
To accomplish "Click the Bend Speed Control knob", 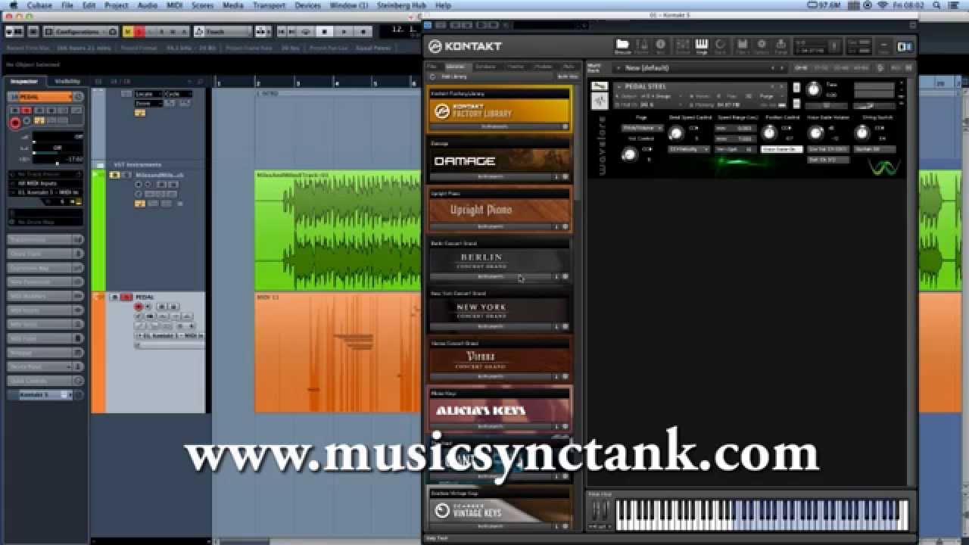I will point(675,132).
